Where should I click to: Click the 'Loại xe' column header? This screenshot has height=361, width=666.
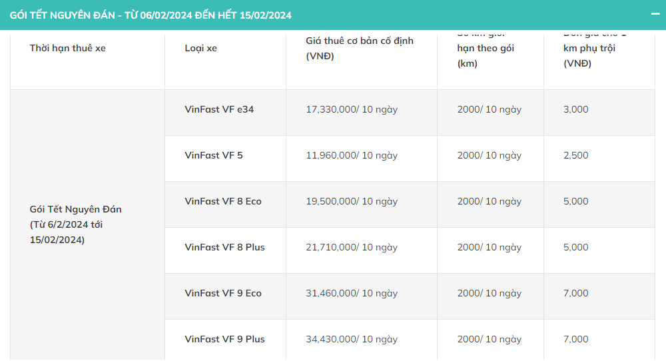(200, 48)
